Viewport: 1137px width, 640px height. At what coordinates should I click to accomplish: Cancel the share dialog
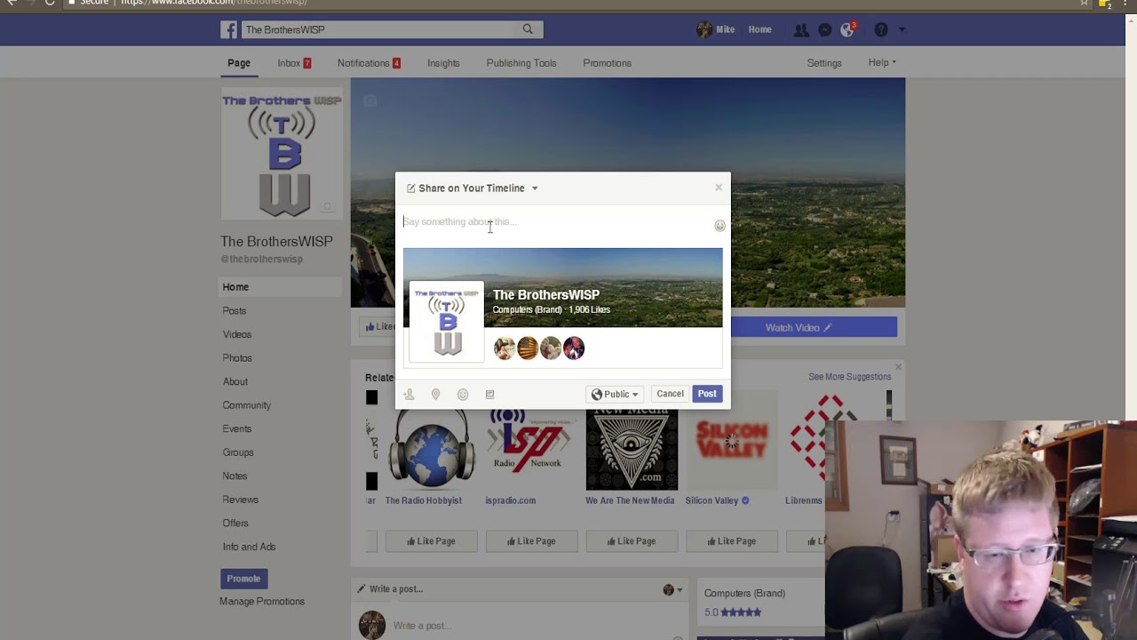(x=670, y=394)
